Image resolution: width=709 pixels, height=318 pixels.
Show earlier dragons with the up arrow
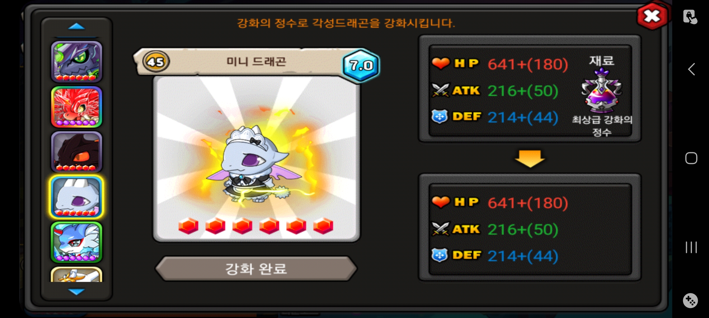click(x=77, y=26)
